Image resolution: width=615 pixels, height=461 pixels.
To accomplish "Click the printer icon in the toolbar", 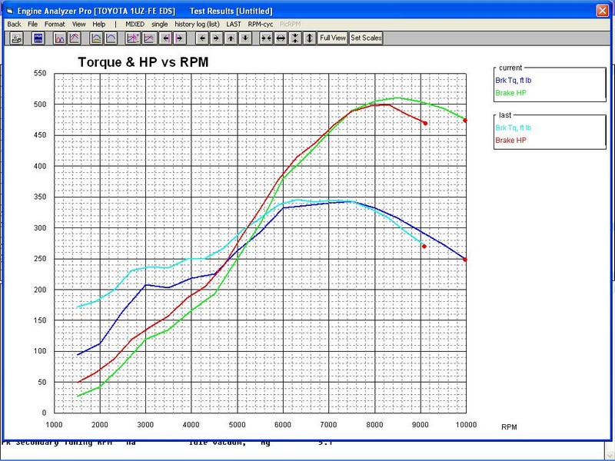I will pyautogui.click(x=16, y=38).
